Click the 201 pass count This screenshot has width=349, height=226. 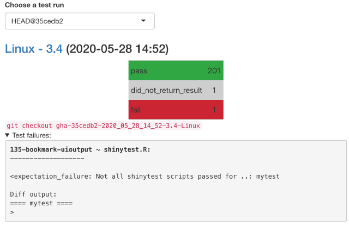click(x=214, y=71)
